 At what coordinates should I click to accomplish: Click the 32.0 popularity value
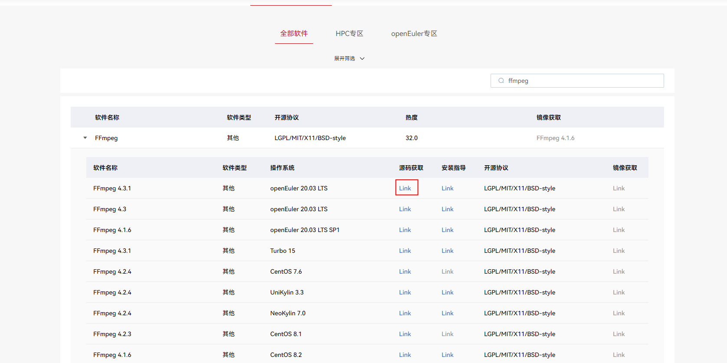(x=412, y=138)
